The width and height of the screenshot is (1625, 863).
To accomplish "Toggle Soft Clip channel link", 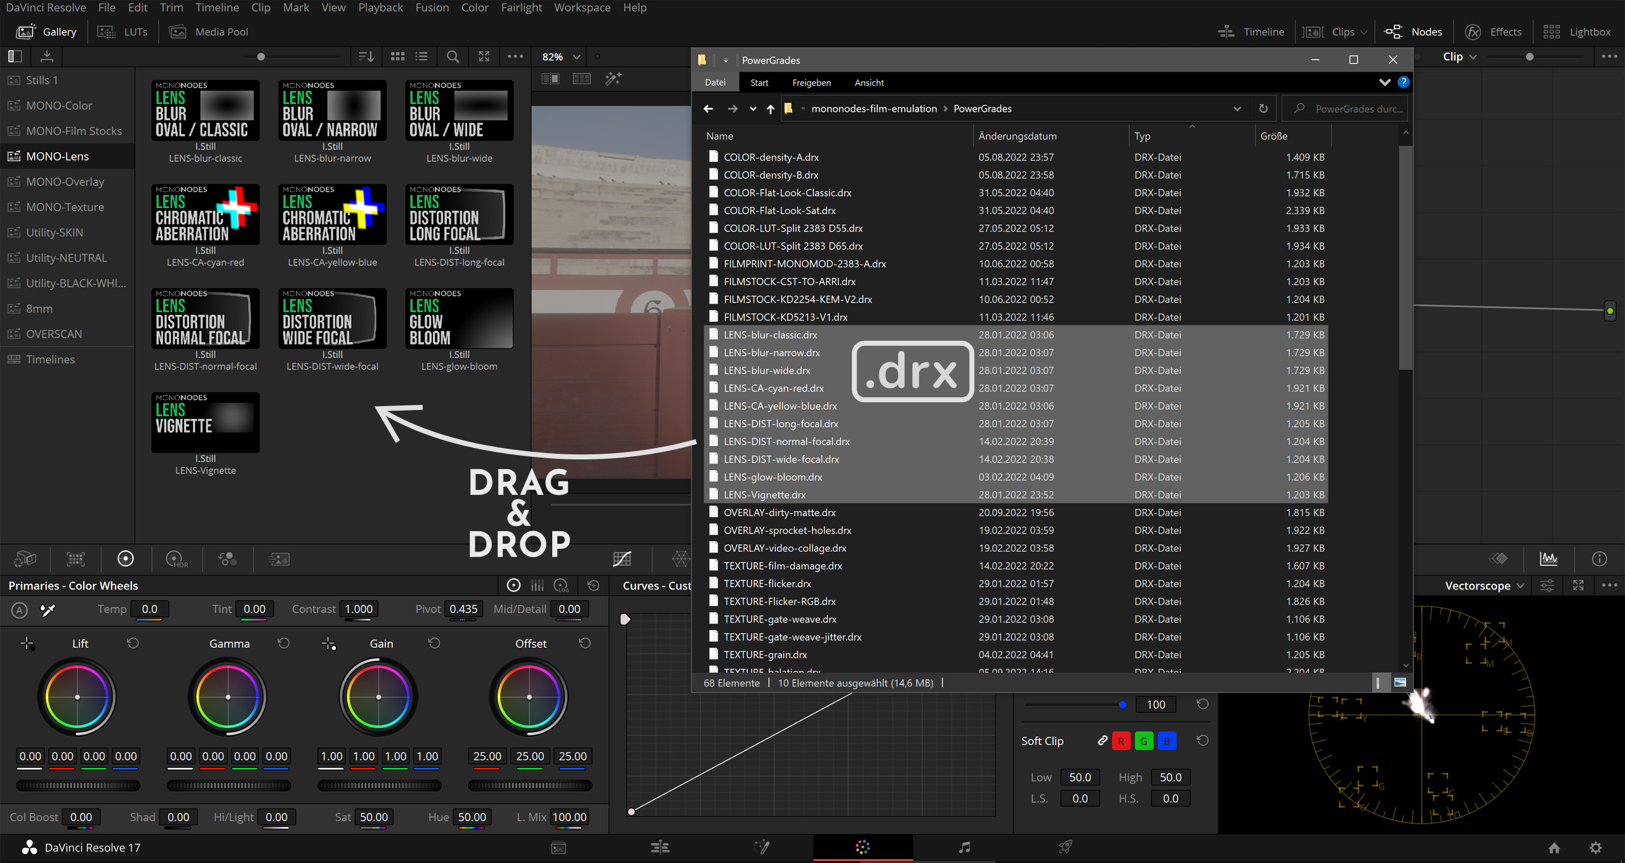I will (x=1103, y=741).
